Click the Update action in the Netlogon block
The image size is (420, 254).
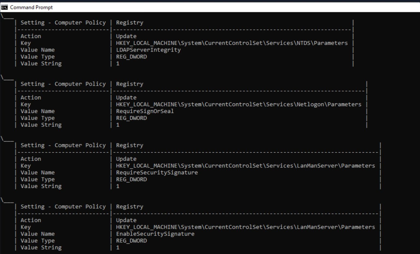coord(126,98)
